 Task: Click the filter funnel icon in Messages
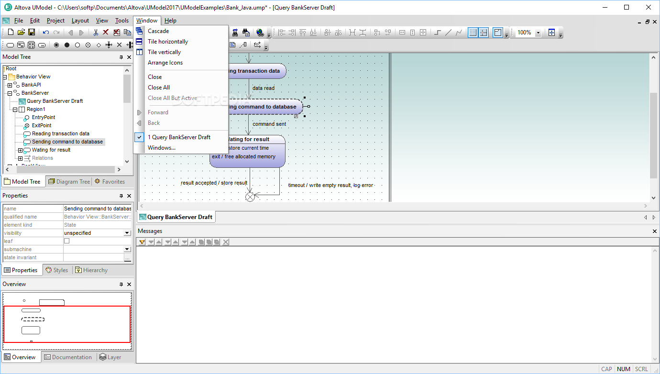142,242
